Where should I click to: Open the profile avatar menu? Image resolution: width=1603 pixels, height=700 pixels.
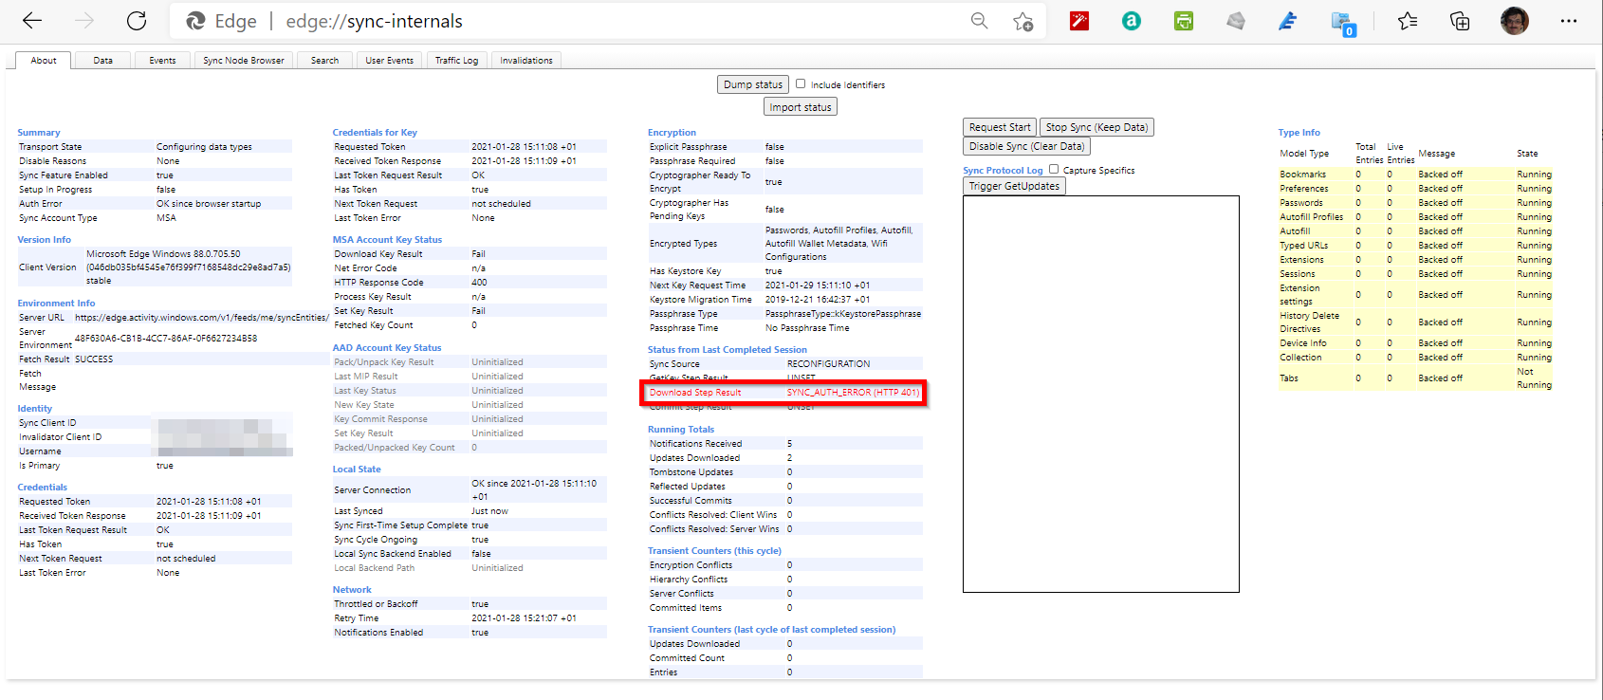(x=1515, y=21)
